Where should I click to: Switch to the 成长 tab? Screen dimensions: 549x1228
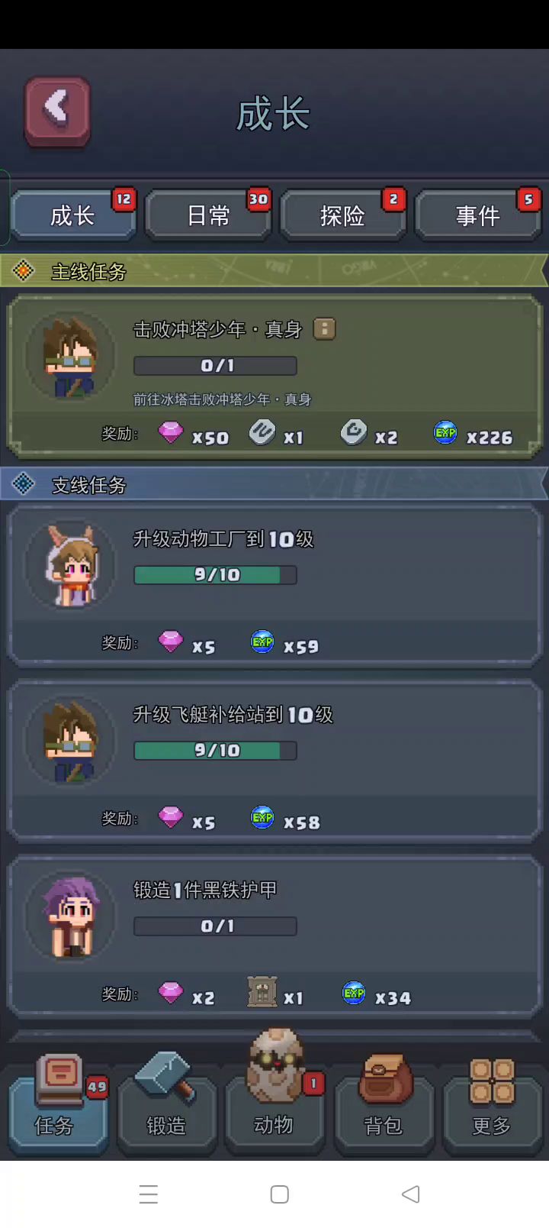(72, 215)
